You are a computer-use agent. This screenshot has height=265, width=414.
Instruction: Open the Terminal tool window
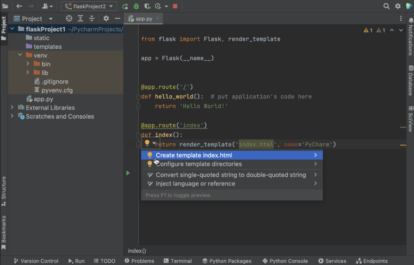[x=177, y=261]
